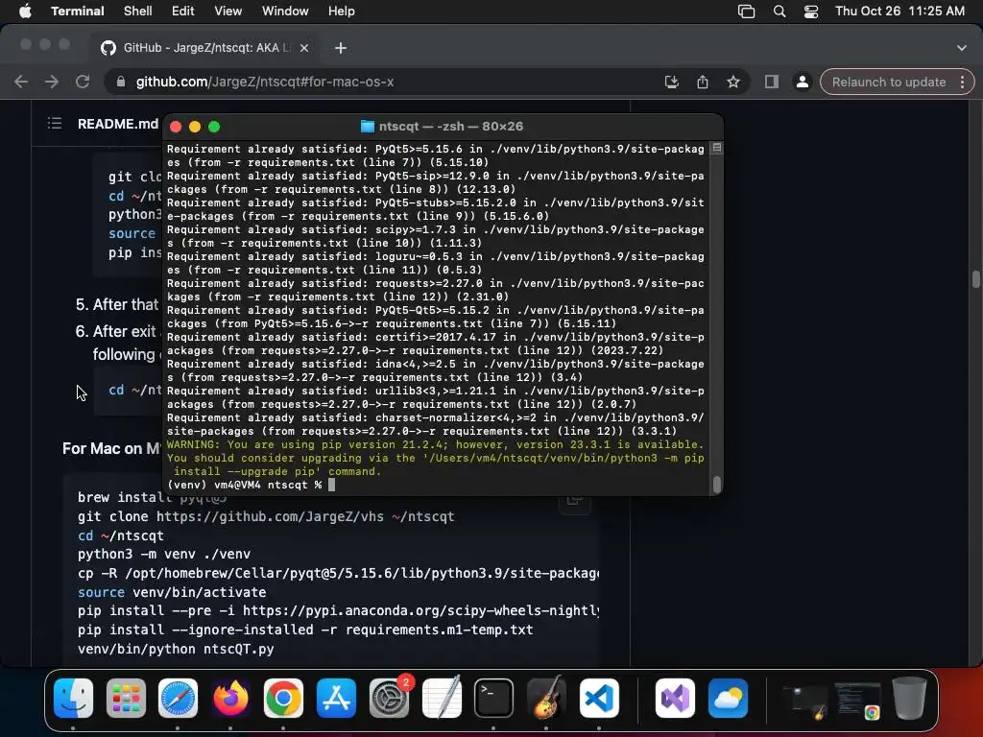Open App Store from the Dock
Image resolution: width=983 pixels, height=737 pixels.
tap(336, 699)
